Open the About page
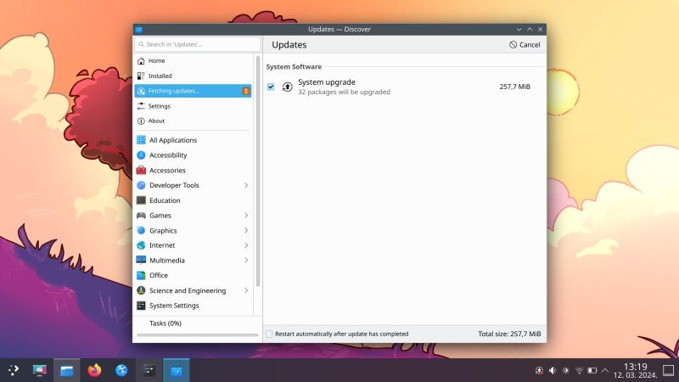Screen dimensions: 679x382 coord(194,121)
